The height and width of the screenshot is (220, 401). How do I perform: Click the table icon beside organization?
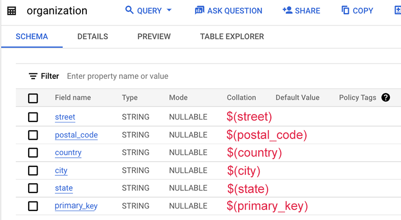(x=12, y=11)
